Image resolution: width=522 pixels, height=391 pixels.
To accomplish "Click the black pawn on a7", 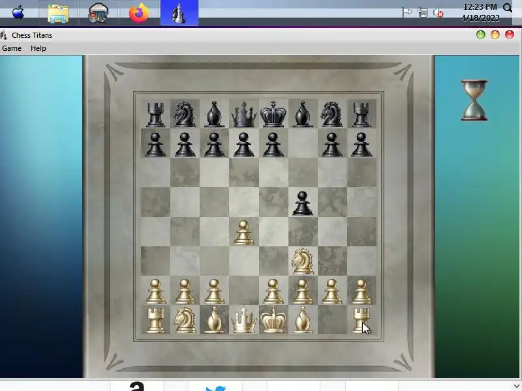I will click(155, 144).
